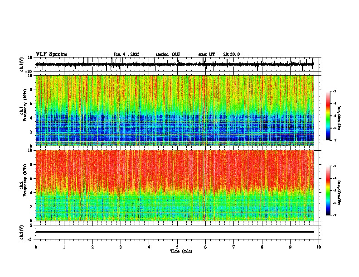Image resolution: width=359 pixels, height=277 pixels.
Task: Click the '-3' label on ch.2 color scale
Action: [335, 166]
